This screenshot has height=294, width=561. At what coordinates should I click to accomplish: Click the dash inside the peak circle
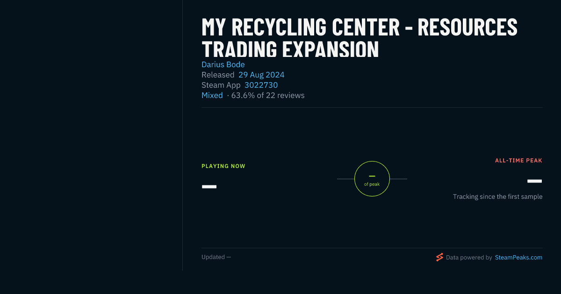(x=372, y=176)
